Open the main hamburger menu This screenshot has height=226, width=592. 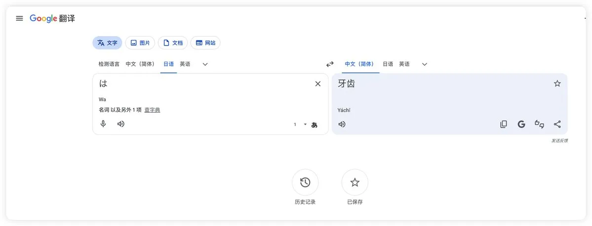pos(19,18)
